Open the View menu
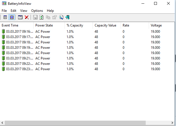The height and width of the screenshot is (126, 176). click(24, 11)
